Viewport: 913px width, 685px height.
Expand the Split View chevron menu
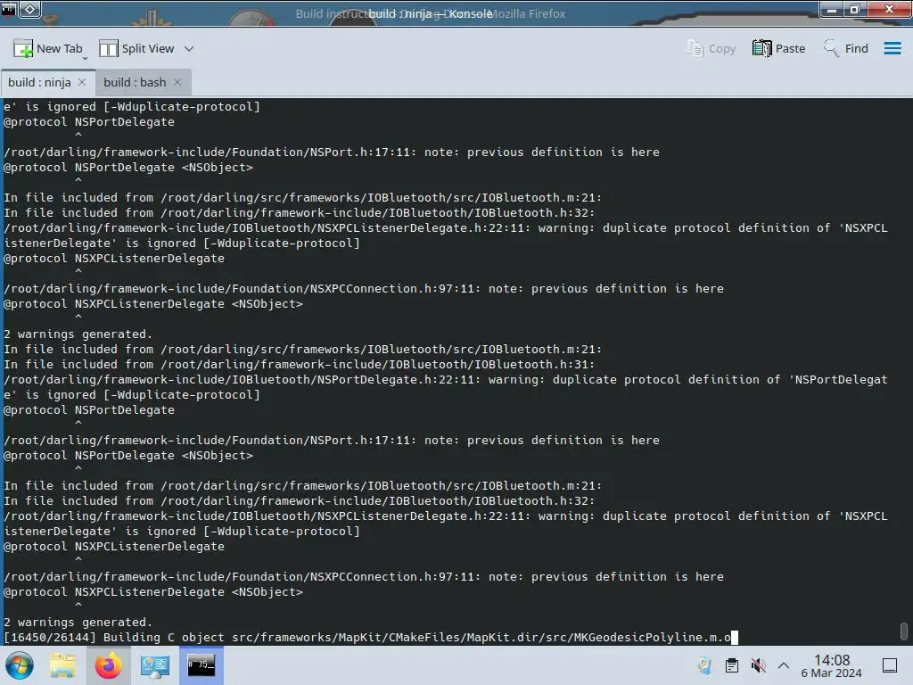coord(189,49)
